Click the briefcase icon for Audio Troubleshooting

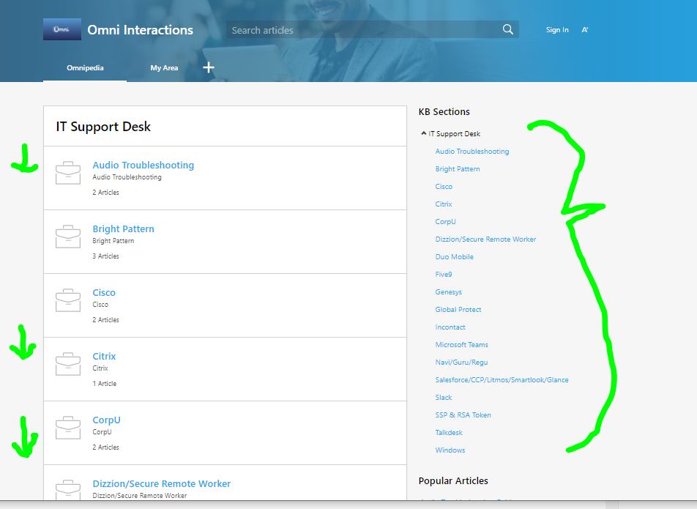click(68, 173)
